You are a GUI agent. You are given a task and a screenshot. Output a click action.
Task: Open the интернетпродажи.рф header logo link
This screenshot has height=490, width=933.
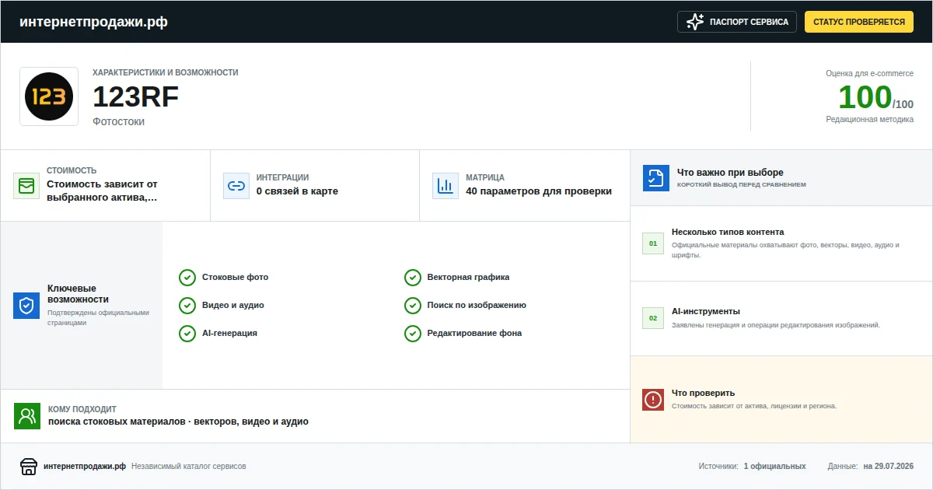93,22
